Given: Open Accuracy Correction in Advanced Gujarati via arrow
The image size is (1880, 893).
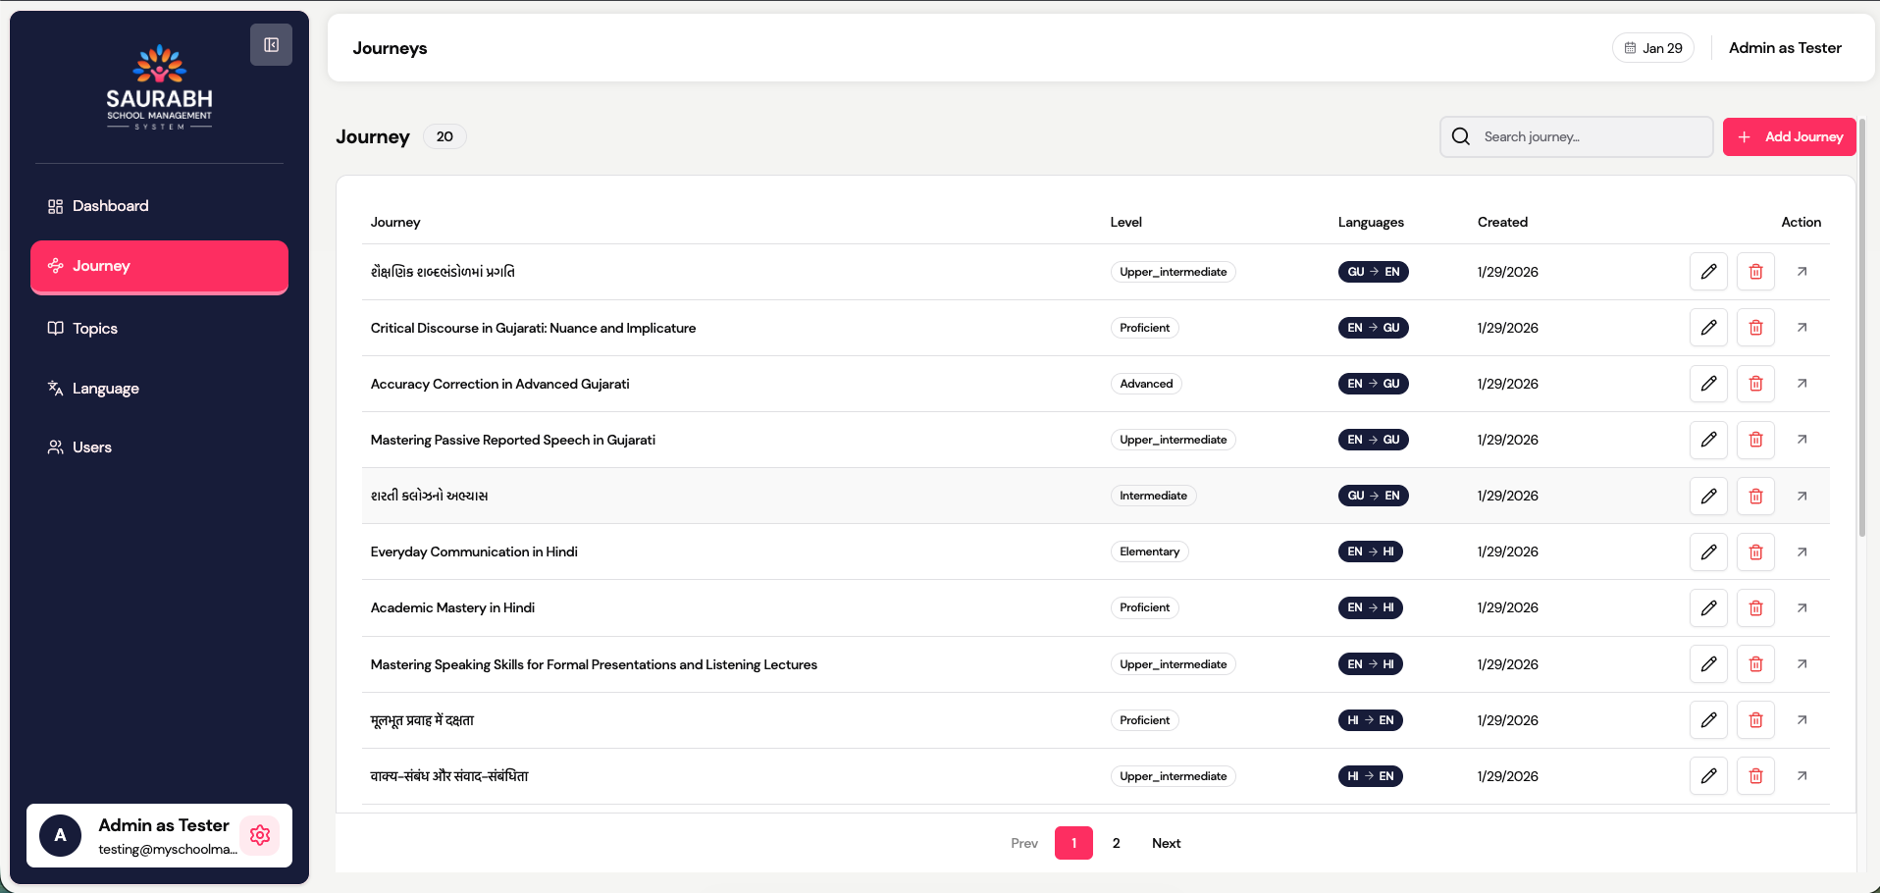Looking at the screenshot, I should tap(1802, 384).
